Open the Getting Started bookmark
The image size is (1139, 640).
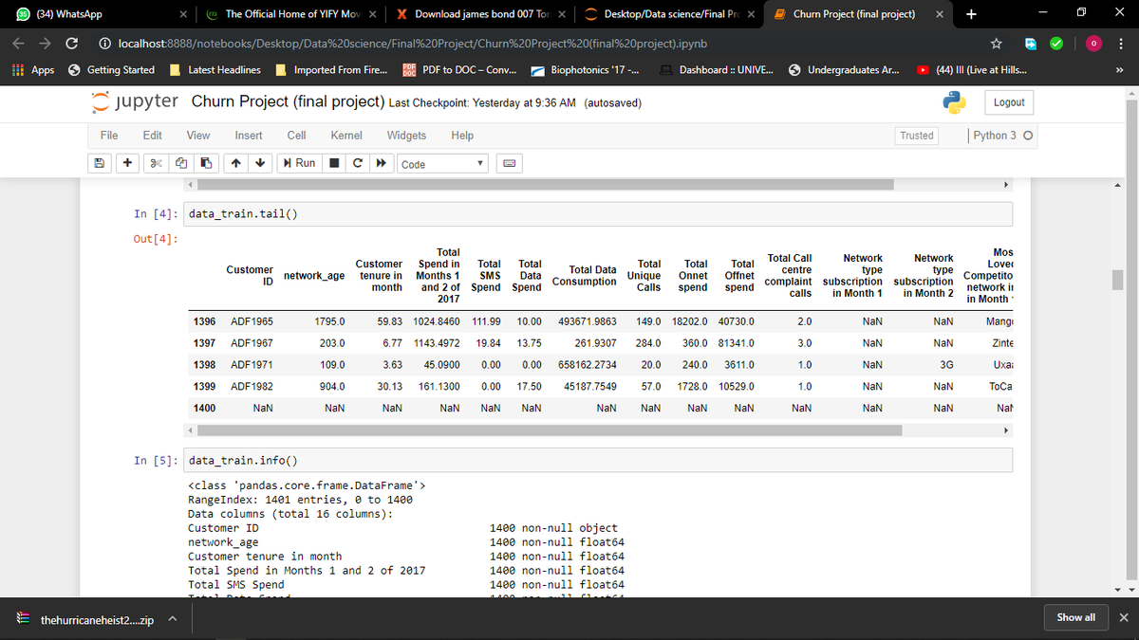tap(112, 70)
